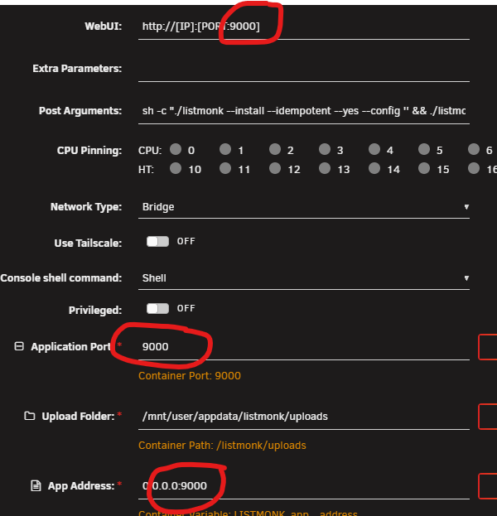The width and height of the screenshot is (497, 516).
Task: Pin container to CPU 2
Action: 275,149
